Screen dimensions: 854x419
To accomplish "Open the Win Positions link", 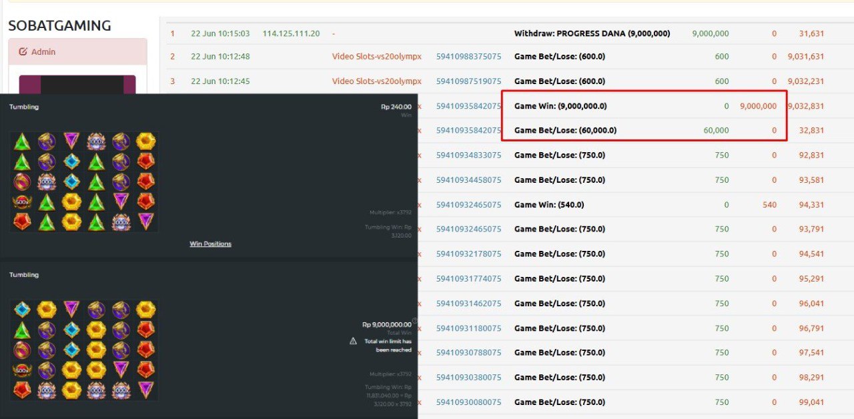I will [x=210, y=244].
